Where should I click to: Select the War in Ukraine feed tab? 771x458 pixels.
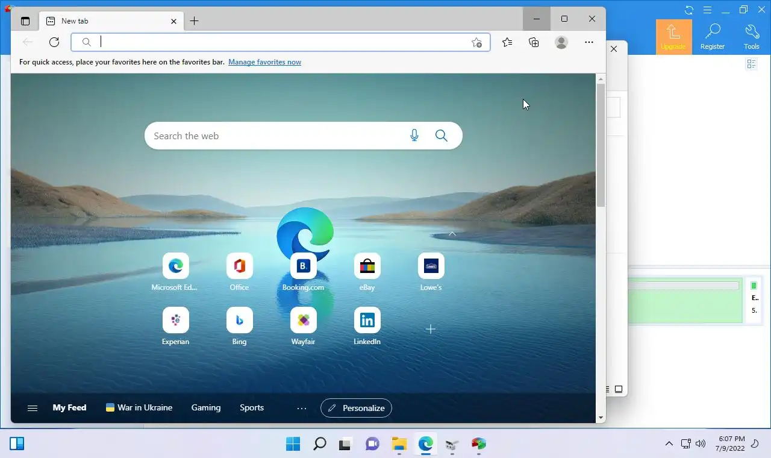point(139,408)
